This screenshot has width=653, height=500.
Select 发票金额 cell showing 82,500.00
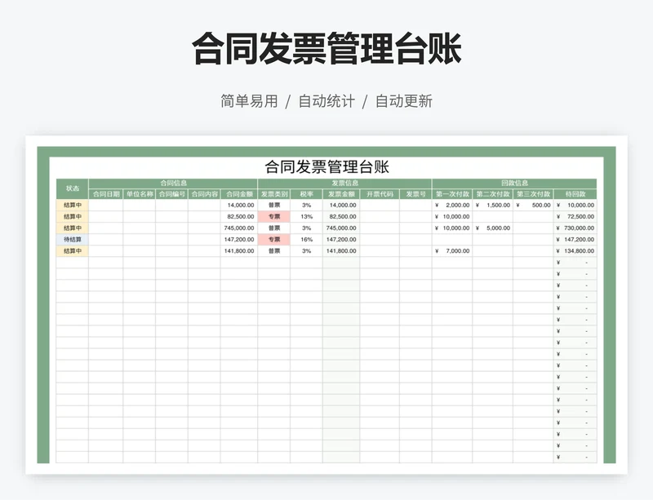(x=341, y=216)
